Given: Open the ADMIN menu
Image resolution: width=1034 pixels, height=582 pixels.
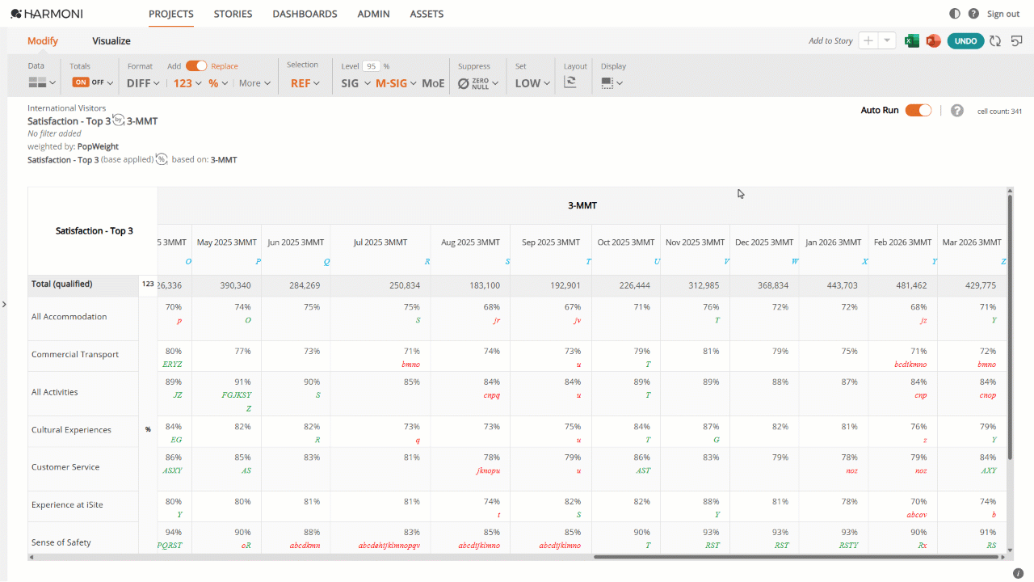Looking at the screenshot, I should (x=373, y=14).
